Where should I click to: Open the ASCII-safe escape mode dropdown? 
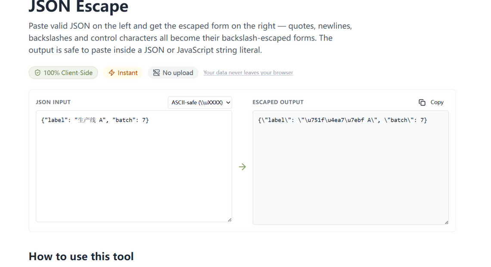(x=200, y=102)
